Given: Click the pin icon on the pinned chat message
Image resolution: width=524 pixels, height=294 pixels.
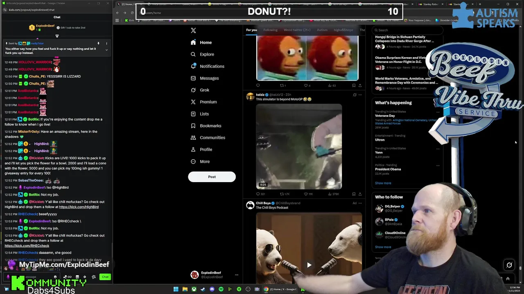Looking at the screenshot, I should 98,43.
